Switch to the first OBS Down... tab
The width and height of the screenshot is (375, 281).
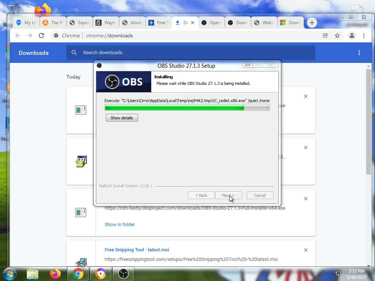point(238,23)
